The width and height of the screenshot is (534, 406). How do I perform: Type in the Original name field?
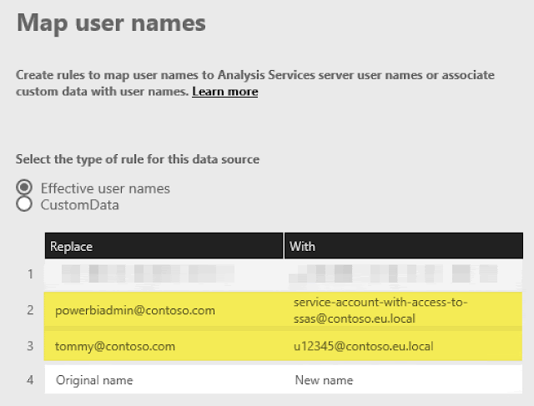[x=164, y=380]
